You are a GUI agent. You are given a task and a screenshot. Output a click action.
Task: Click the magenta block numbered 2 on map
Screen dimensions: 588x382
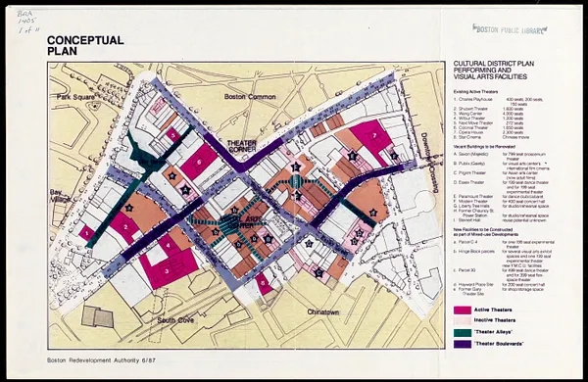click(x=124, y=227)
